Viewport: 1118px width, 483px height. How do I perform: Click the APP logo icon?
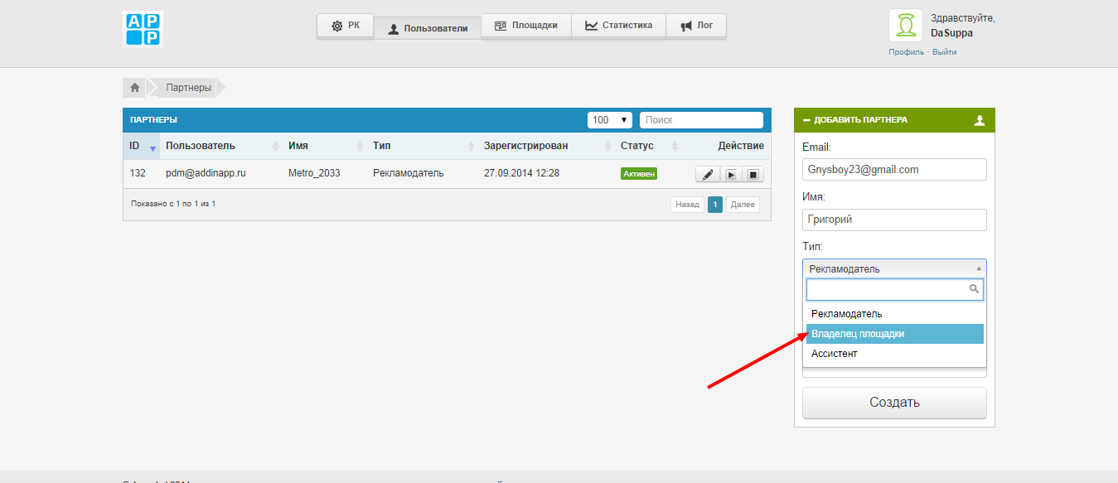tap(143, 29)
